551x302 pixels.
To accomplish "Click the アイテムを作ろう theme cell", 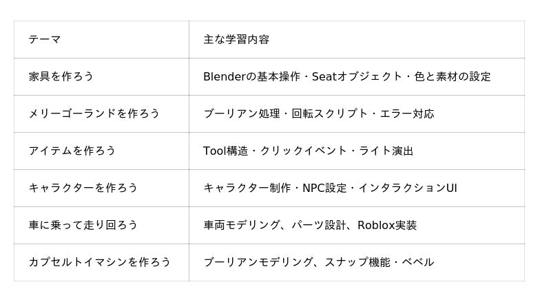I will click(72, 151).
